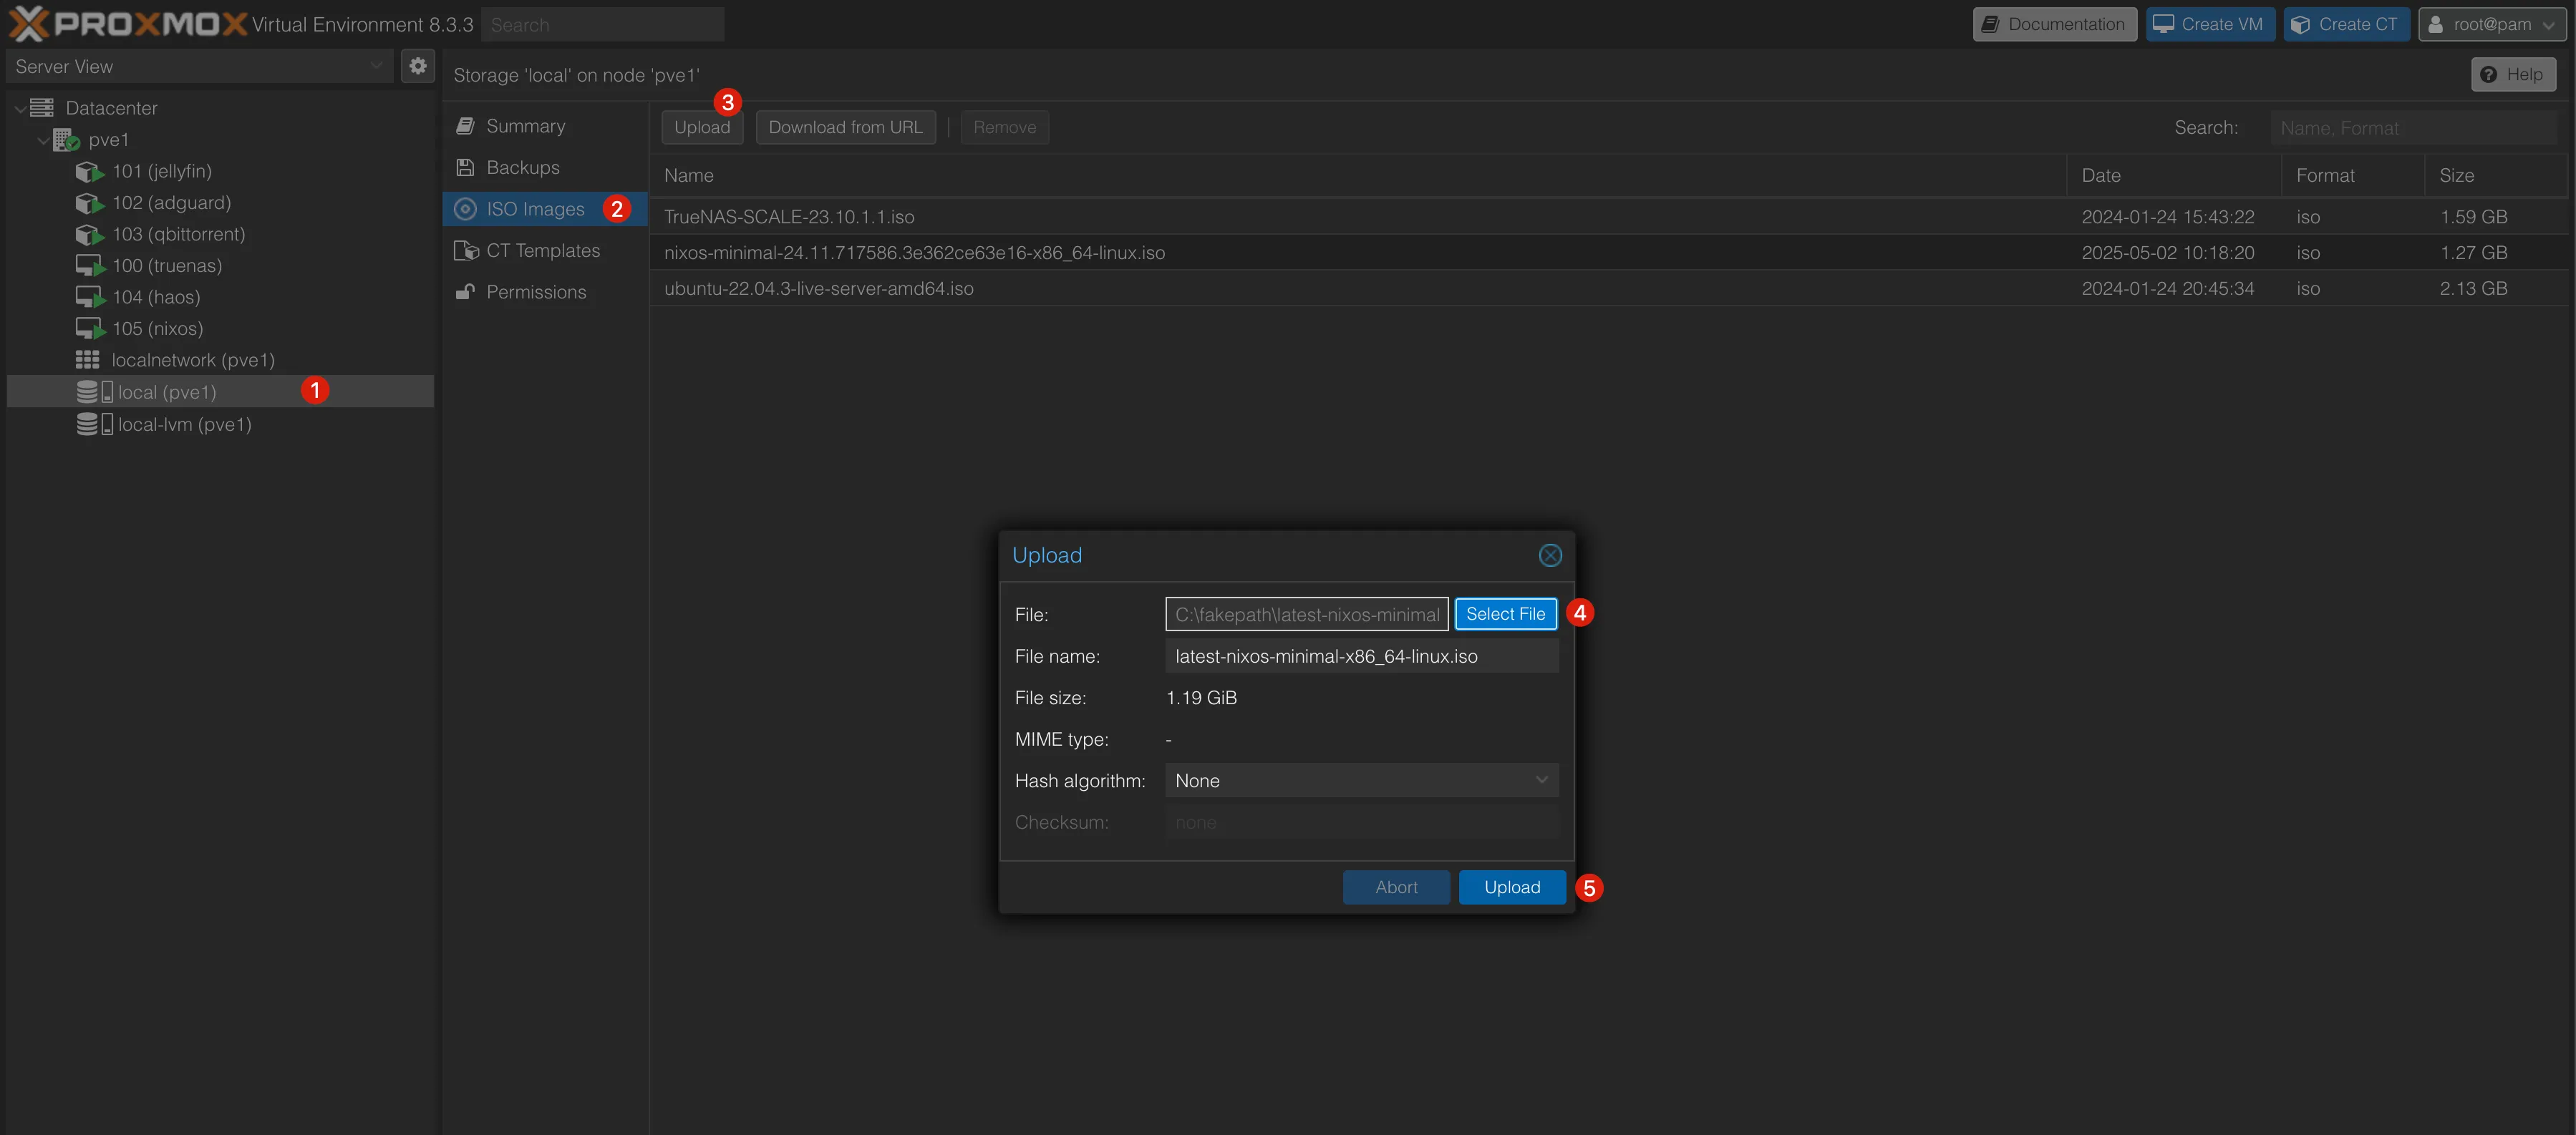Click the container icon for 102 (adguard)
2576x1135 pixels.
[x=90, y=203]
